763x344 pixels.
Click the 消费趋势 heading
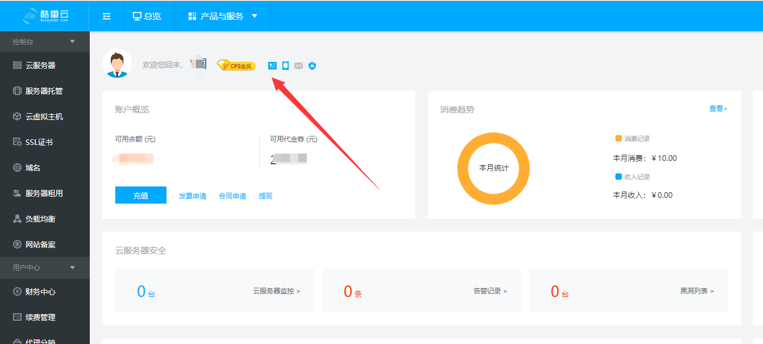pos(457,109)
